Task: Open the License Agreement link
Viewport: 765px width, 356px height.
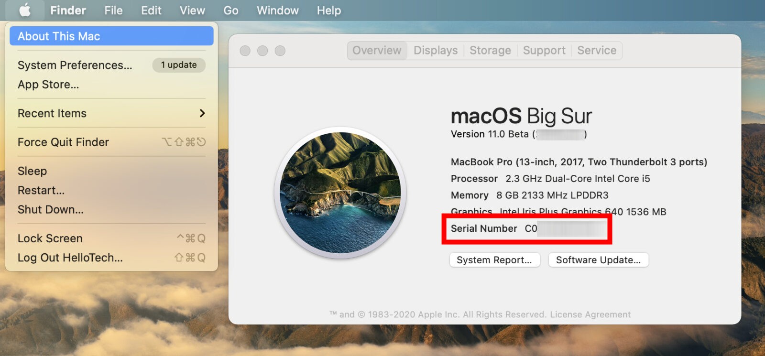Action: pyautogui.click(x=590, y=314)
